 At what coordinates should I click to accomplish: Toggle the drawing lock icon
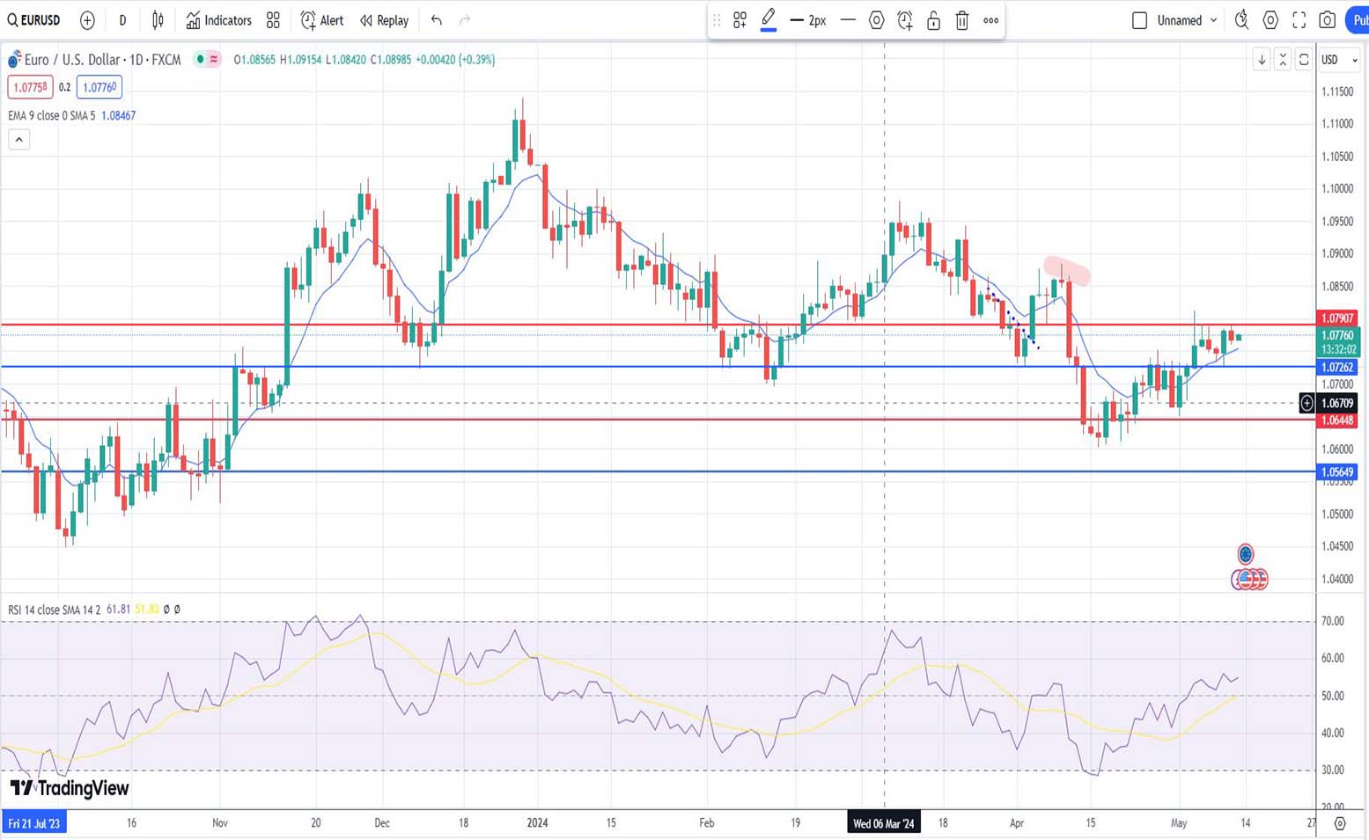coord(933,20)
